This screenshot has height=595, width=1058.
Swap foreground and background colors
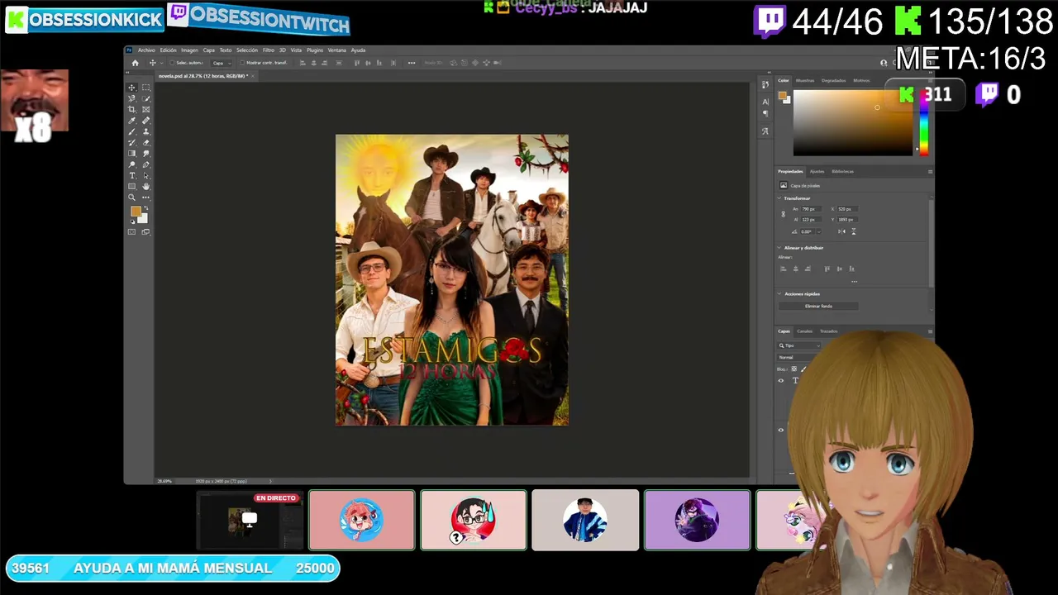(x=145, y=208)
